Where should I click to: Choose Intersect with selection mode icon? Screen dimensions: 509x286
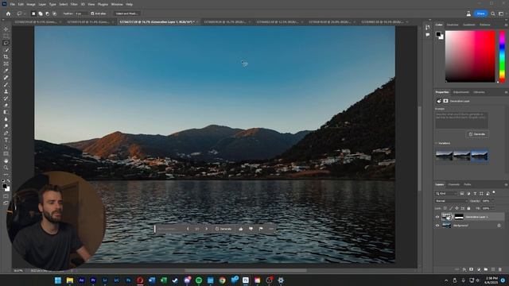tap(54, 14)
